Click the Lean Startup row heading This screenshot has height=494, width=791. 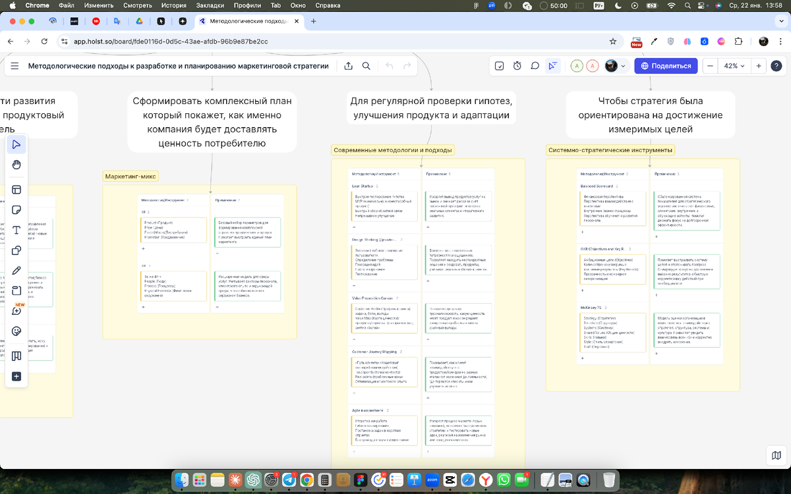coord(363,186)
